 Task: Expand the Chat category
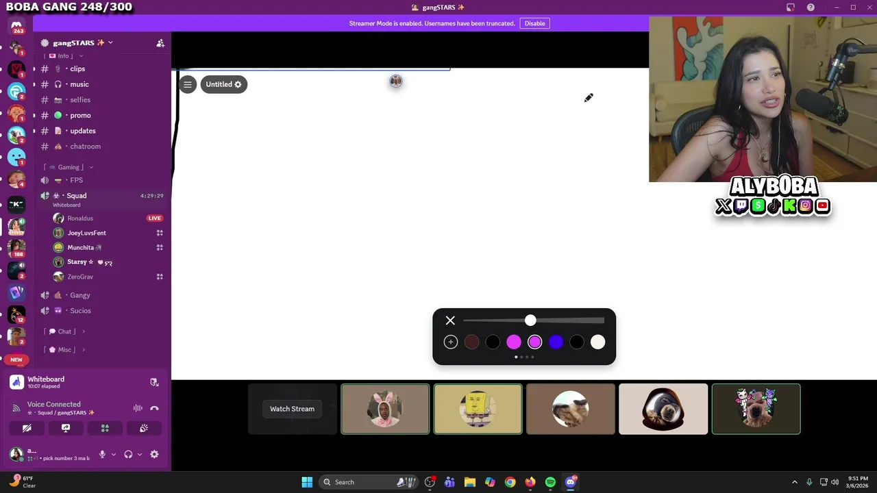[65, 331]
